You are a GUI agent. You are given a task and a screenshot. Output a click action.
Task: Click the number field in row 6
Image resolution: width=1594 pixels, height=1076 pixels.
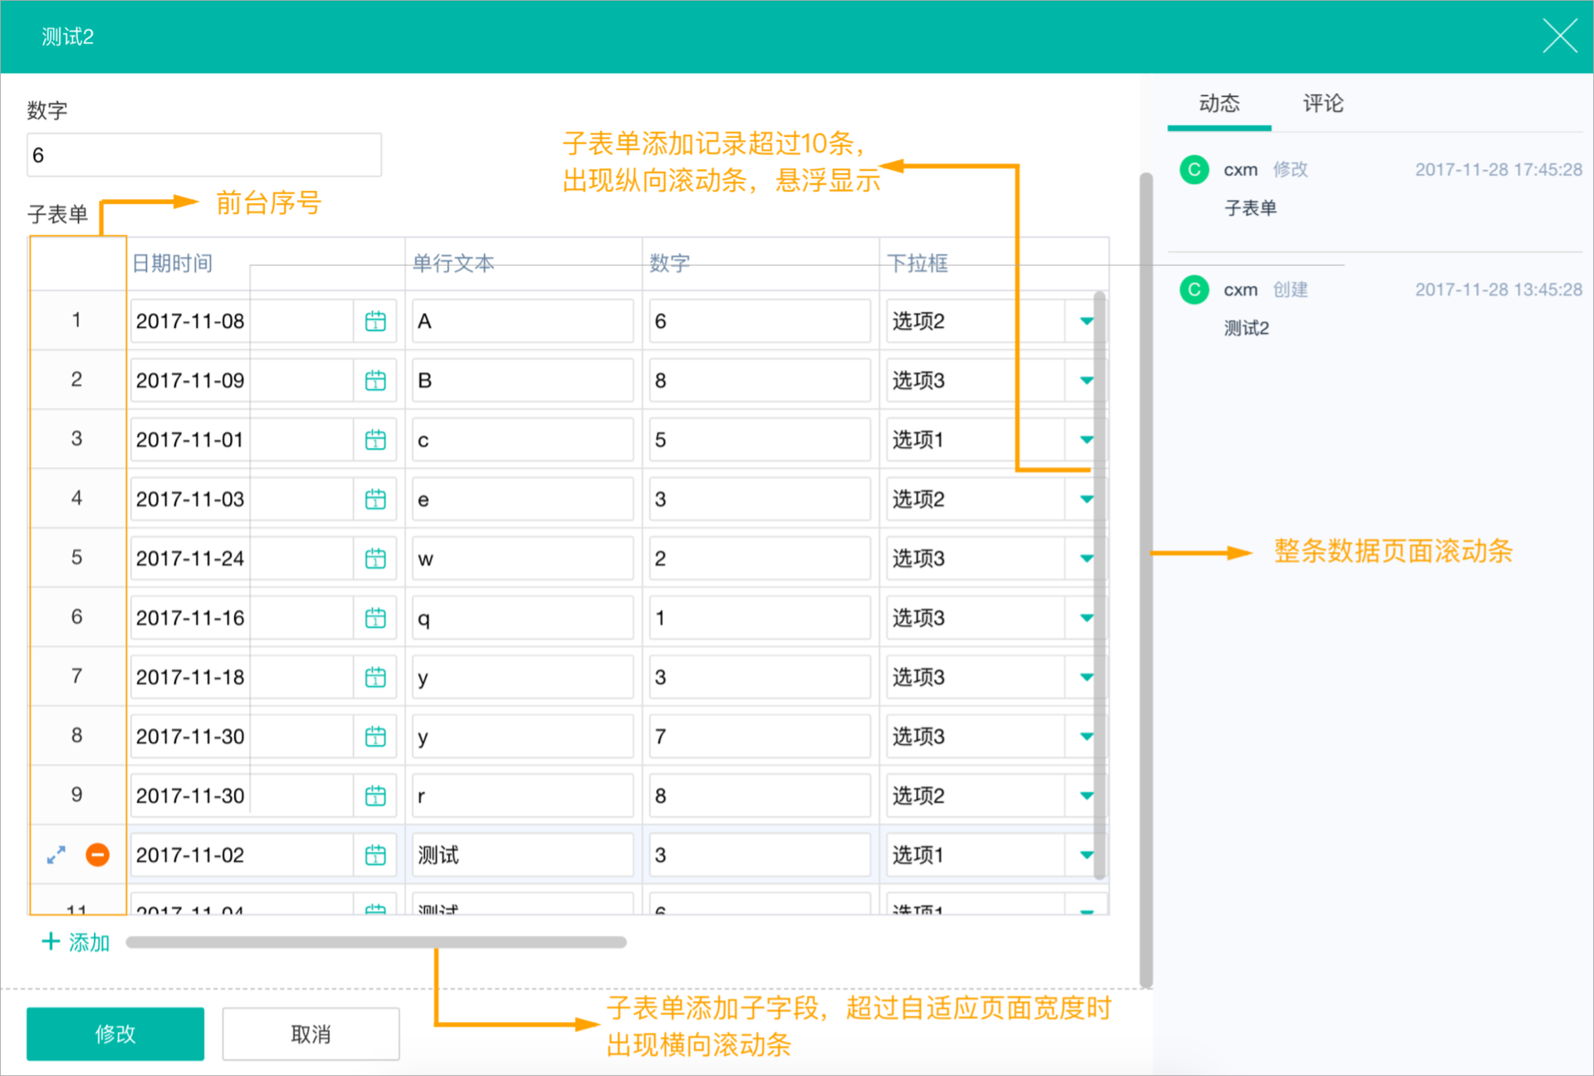point(760,618)
